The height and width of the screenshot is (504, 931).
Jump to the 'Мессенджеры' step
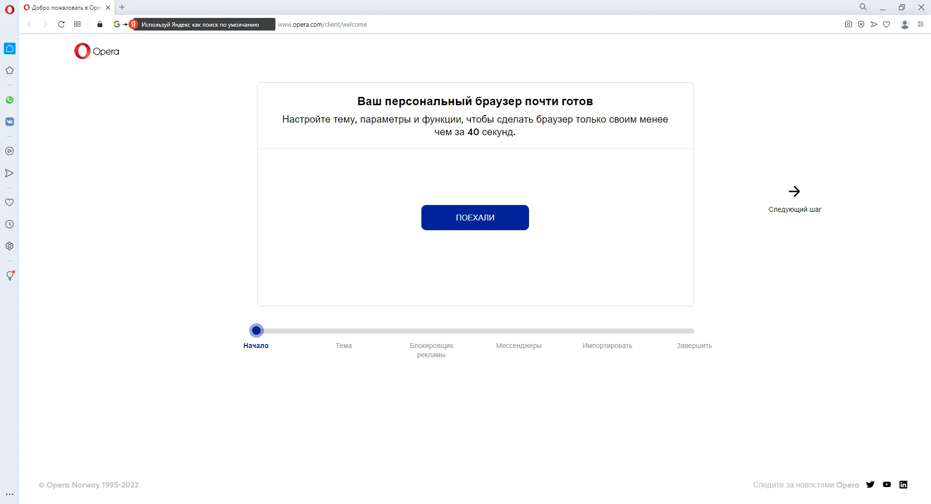tap(519, 346)
